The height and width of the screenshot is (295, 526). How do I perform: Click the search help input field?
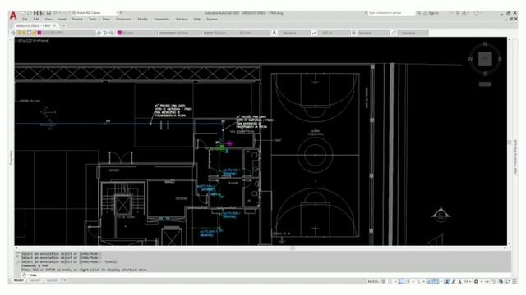click(391, 13)
